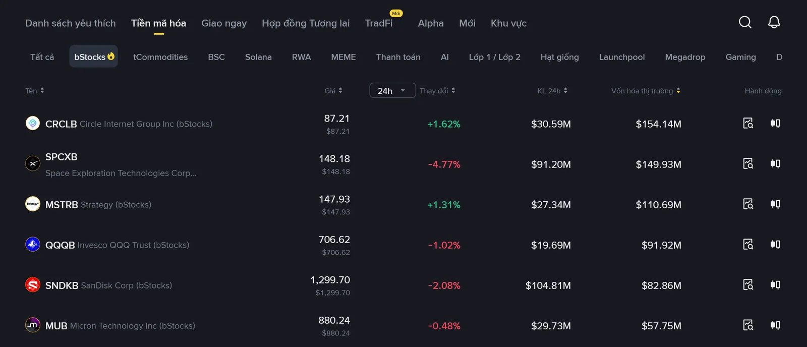
Task: Sort by Thay đổi column
Action: (437, 91)
